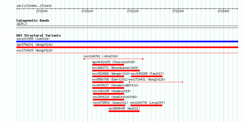Select the red bar under dgv4432n152

(108, 65)
